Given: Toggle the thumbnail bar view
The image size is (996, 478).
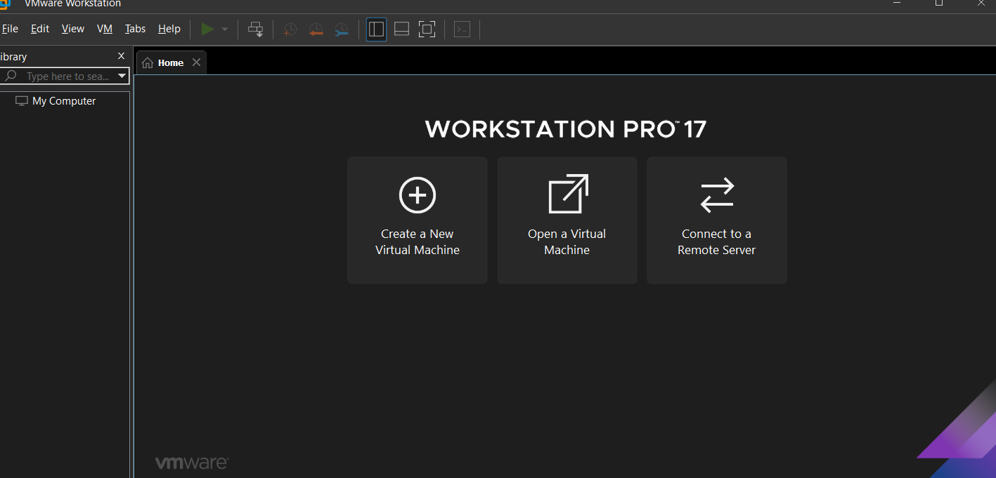Looking at the screenshot, I should click(401, 29).
